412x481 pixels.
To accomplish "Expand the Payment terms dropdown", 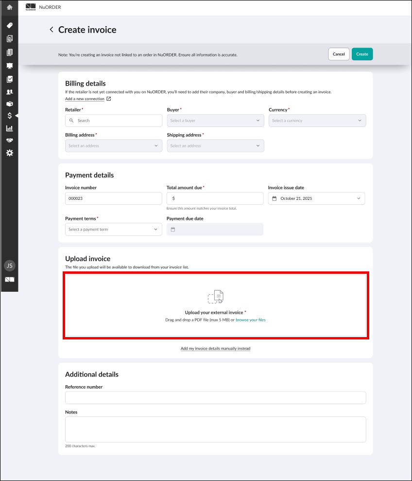I will point(113,229).
